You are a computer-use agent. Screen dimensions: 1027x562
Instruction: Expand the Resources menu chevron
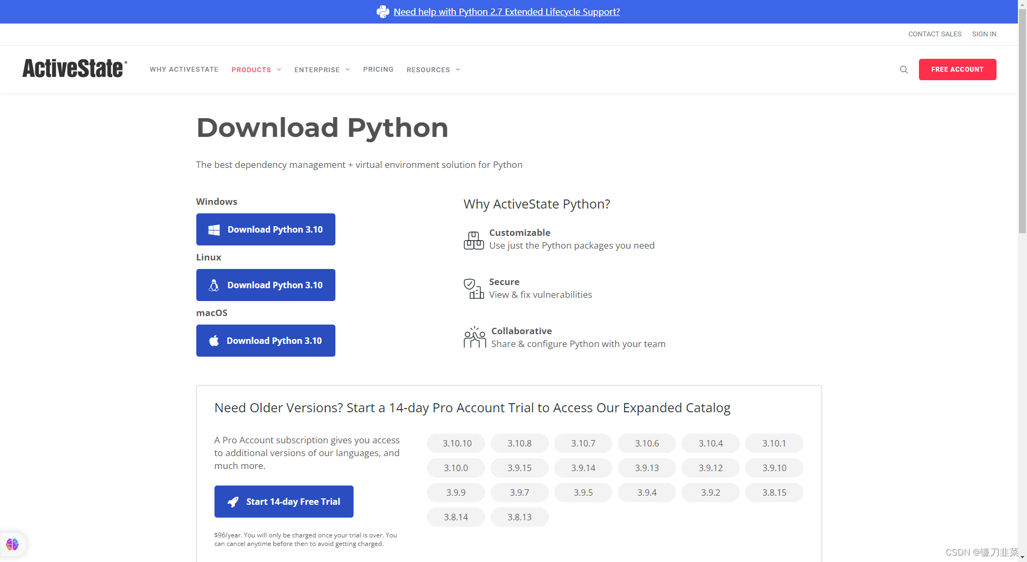[458, 70]
